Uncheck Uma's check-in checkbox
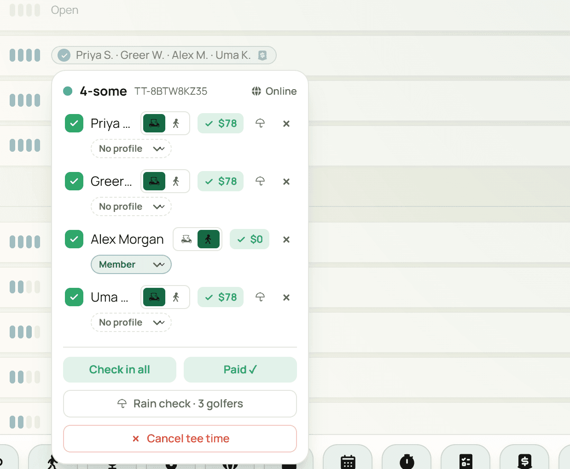 coord(74,297)
